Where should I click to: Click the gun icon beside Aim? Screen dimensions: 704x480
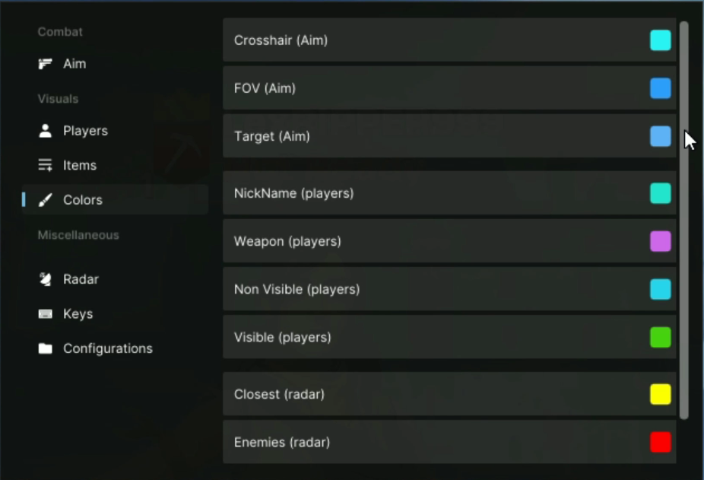click(x=46, y=64)
